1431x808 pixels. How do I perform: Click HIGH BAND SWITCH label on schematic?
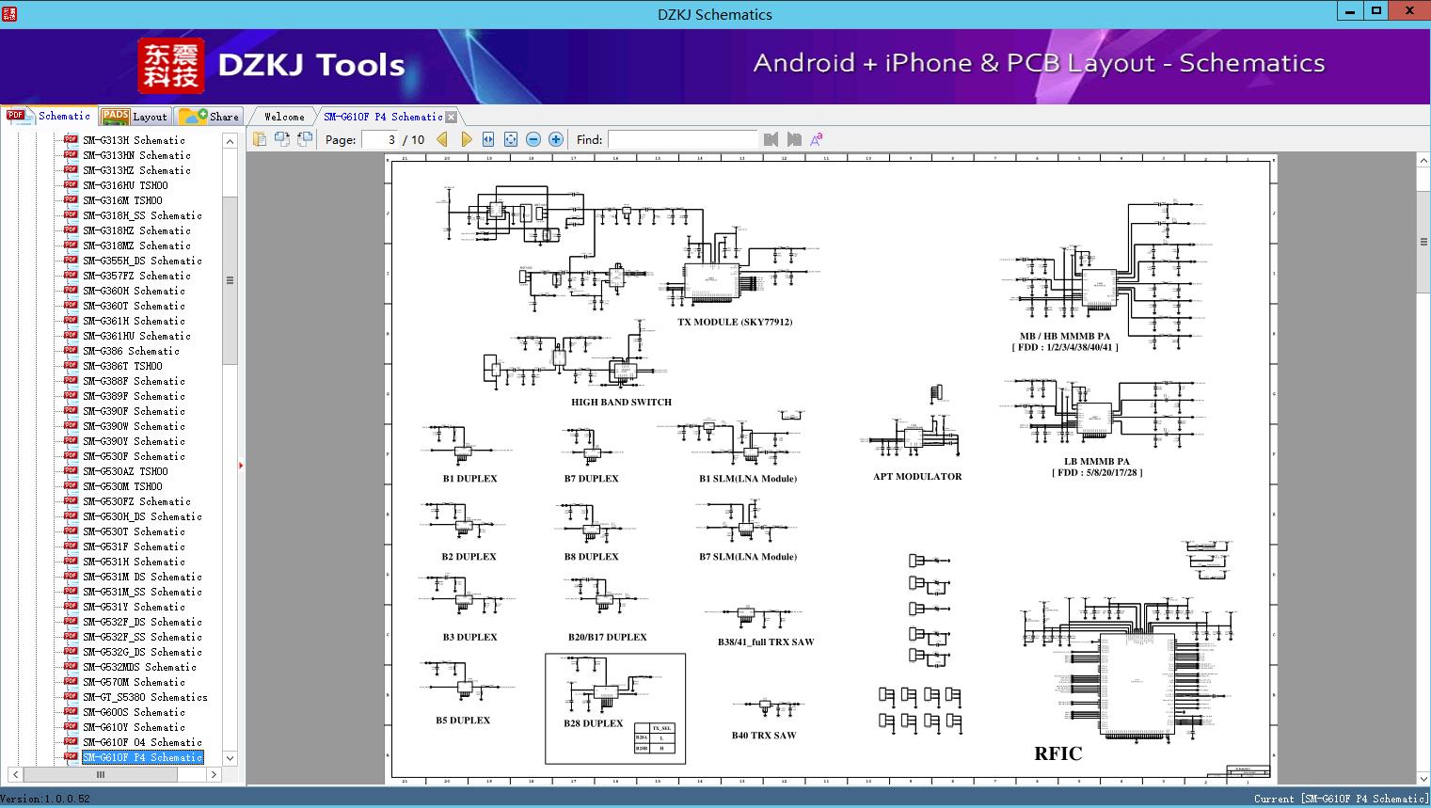click(x=621, y=402)
